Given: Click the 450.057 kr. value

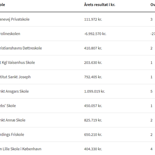Looking at the screenshot, I should pyautogui.click(x=93, y=106).
